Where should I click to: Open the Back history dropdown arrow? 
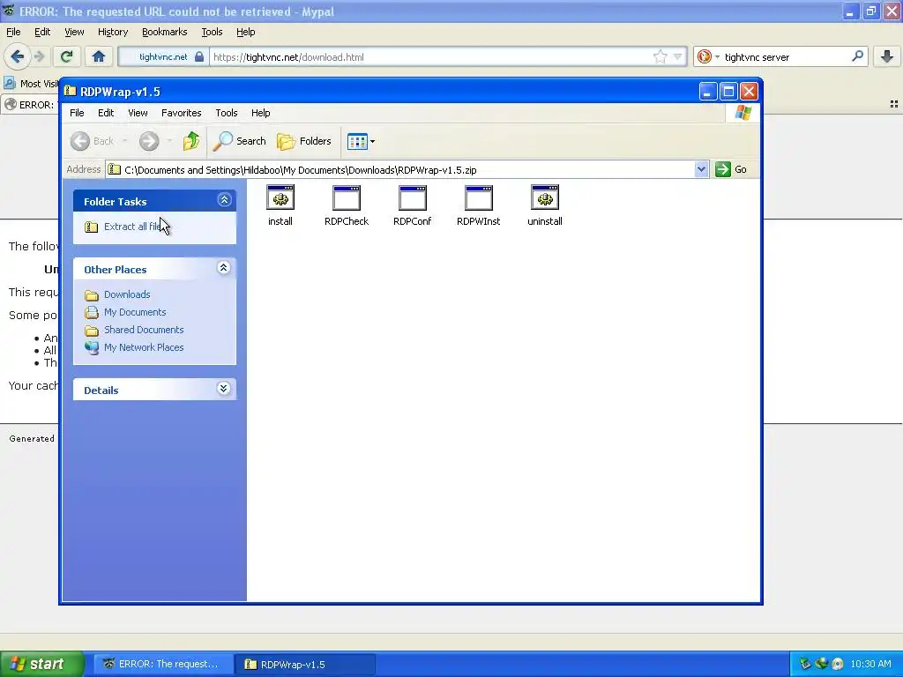(124, 141)
